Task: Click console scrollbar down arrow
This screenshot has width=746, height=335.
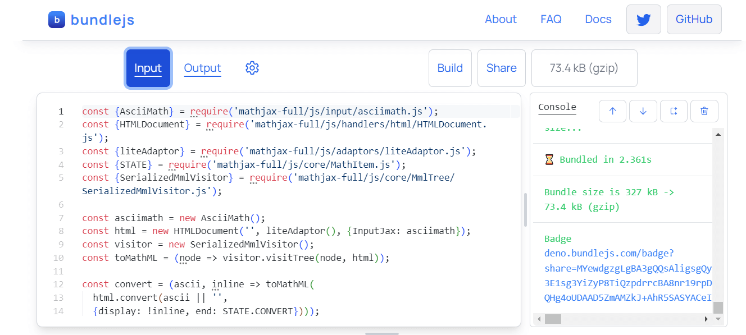Action: (718, 319)
